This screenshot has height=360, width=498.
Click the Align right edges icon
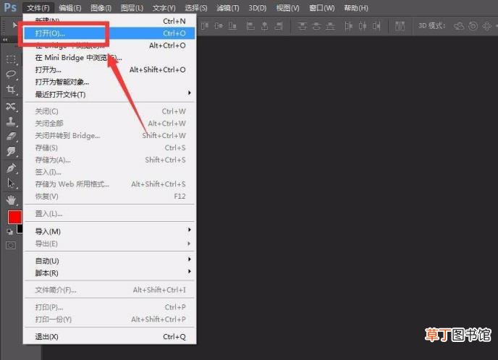pos(279,26)
